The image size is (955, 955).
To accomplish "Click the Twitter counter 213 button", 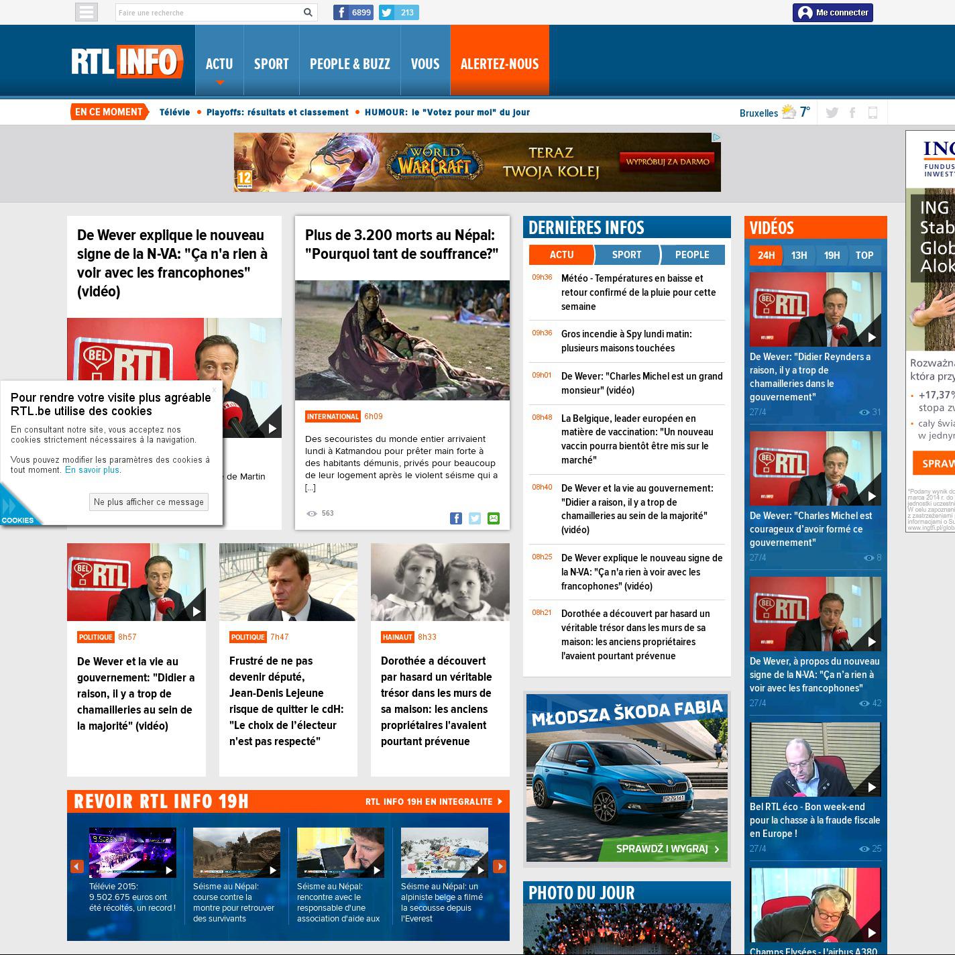I will [399, 12].
